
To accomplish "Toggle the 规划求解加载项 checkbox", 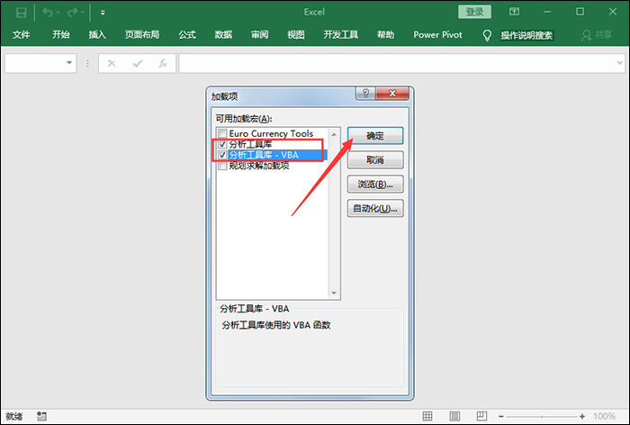I will [x=222, y=166].
